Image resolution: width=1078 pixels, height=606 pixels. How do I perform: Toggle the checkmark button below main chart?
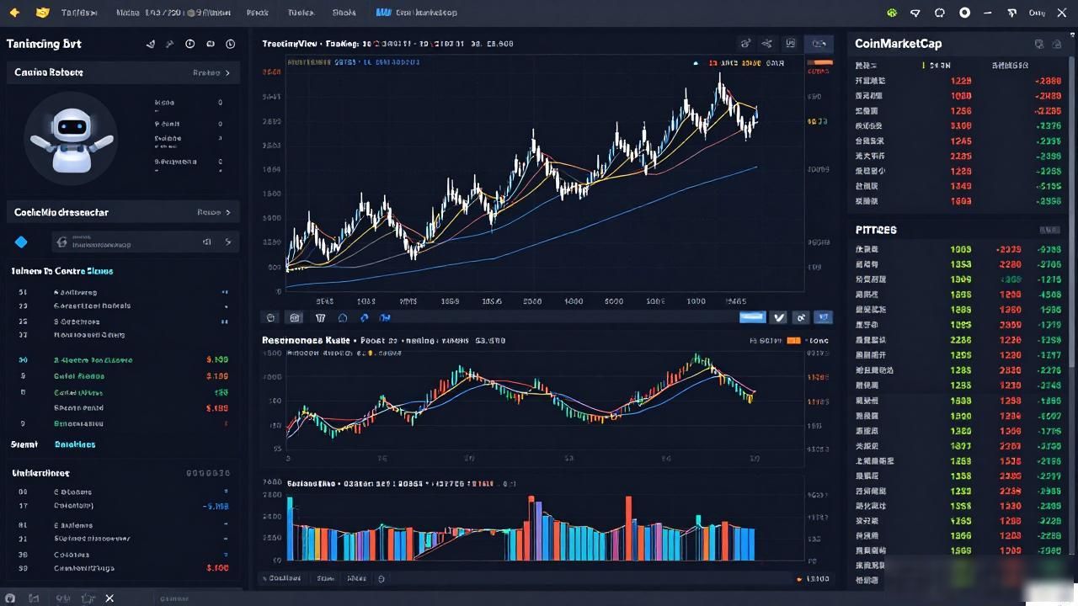(779, 317)
